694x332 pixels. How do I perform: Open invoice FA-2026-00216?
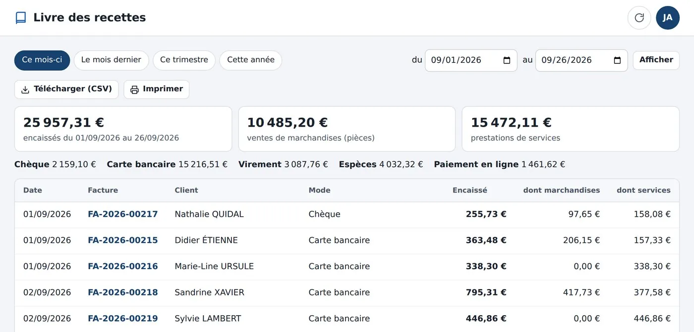(x=123, y=266)
